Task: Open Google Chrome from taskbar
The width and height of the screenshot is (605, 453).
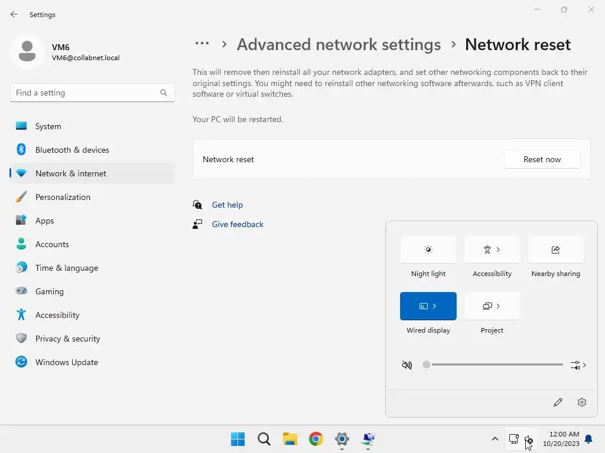Action: pos(316,439)
